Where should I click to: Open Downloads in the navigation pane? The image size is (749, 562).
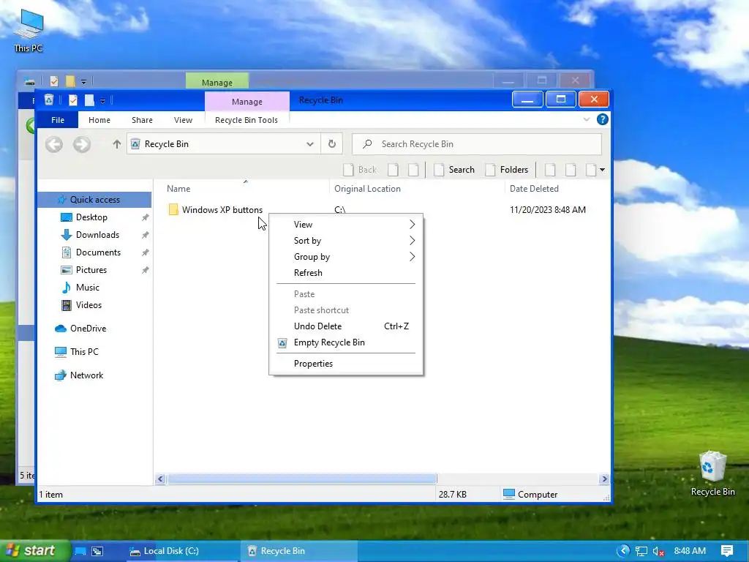tap(97, 235)
